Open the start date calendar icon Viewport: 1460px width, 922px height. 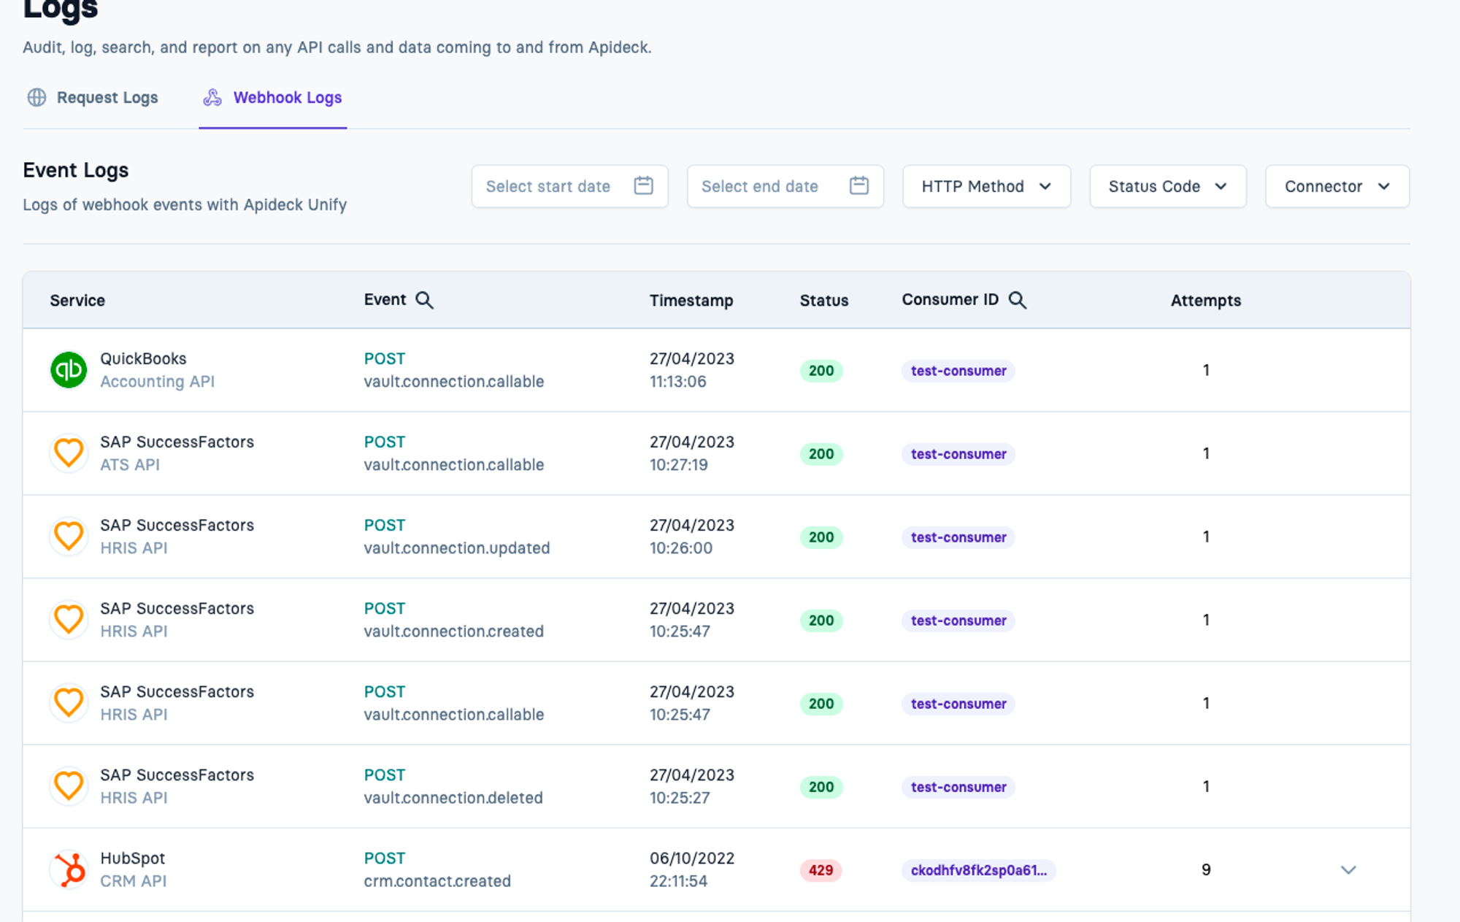(x=643, y=185)
